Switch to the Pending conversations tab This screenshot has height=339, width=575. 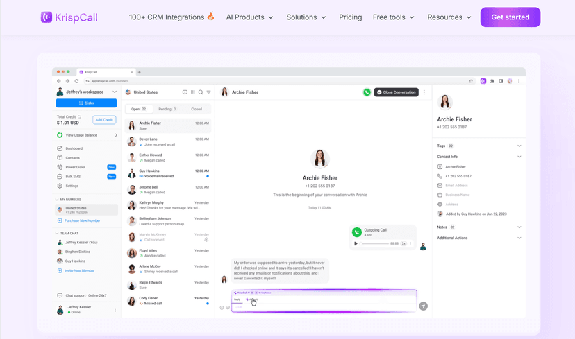pos(167,109)
